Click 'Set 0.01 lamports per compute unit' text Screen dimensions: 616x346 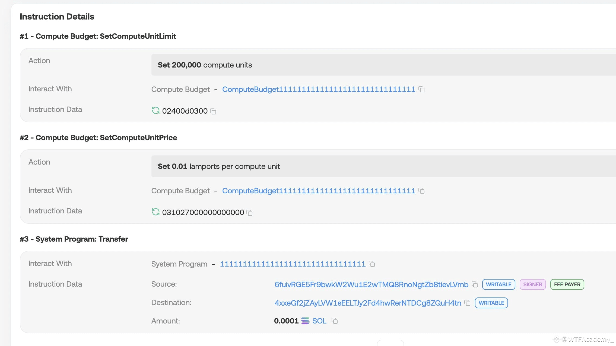(x=219, y=166)
